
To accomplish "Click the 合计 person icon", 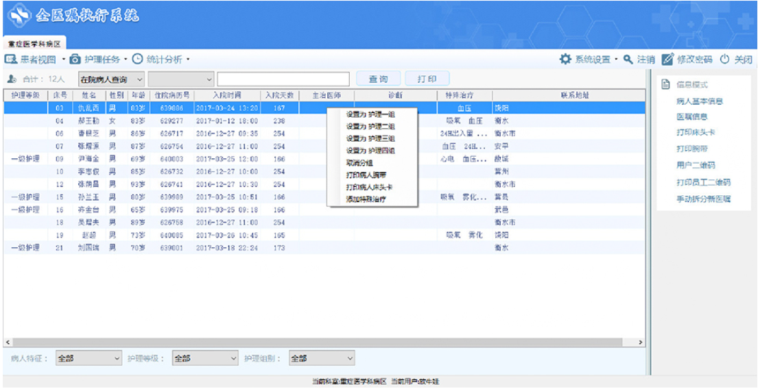I will coord(12,79).
